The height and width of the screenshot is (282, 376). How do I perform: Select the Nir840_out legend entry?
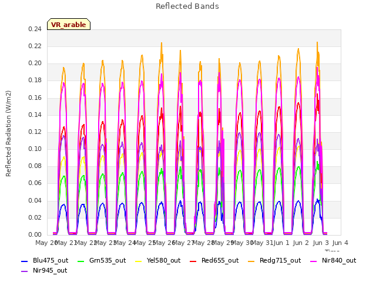(x=333, y=261)
